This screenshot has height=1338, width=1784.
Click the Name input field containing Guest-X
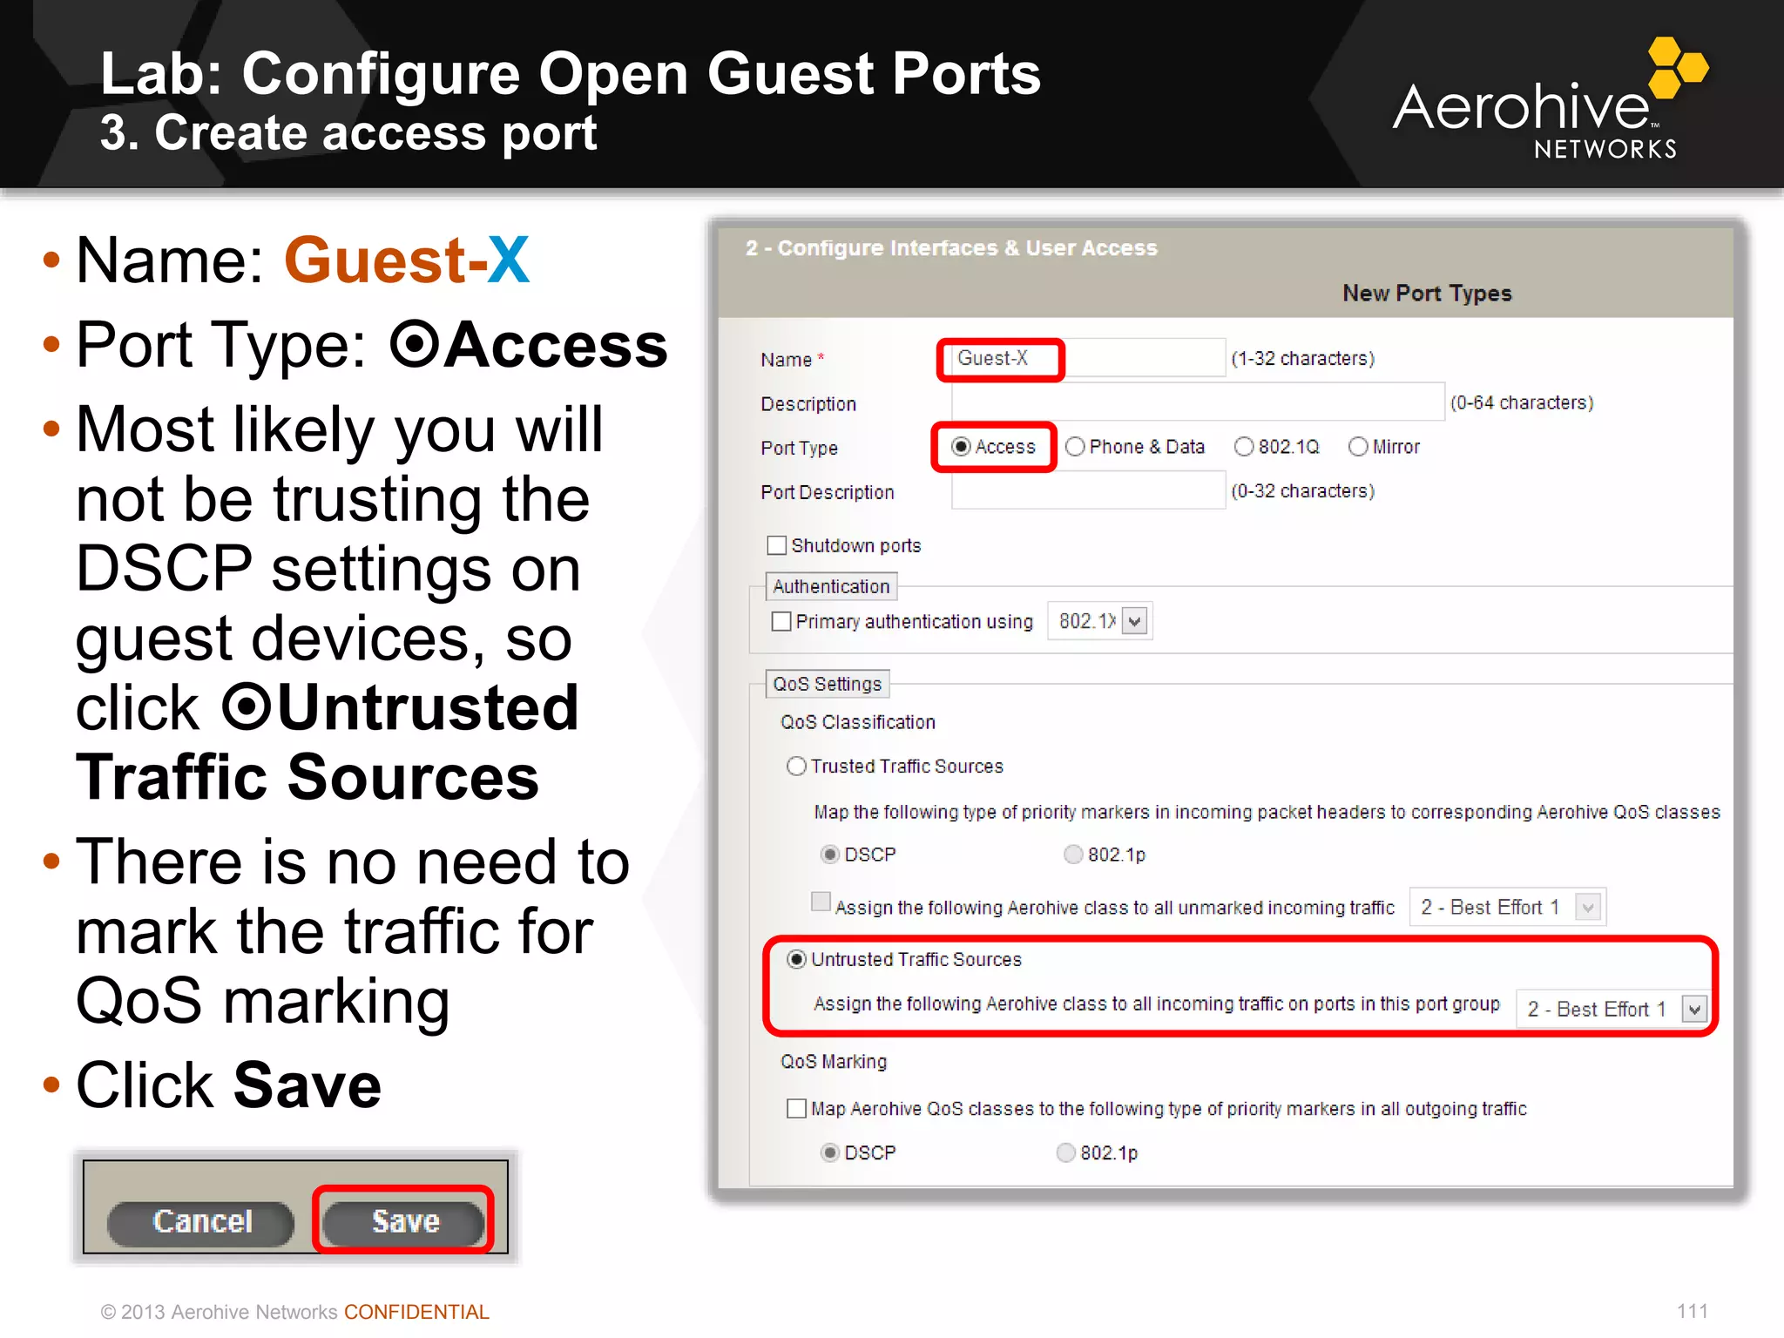click(1087, 358)
